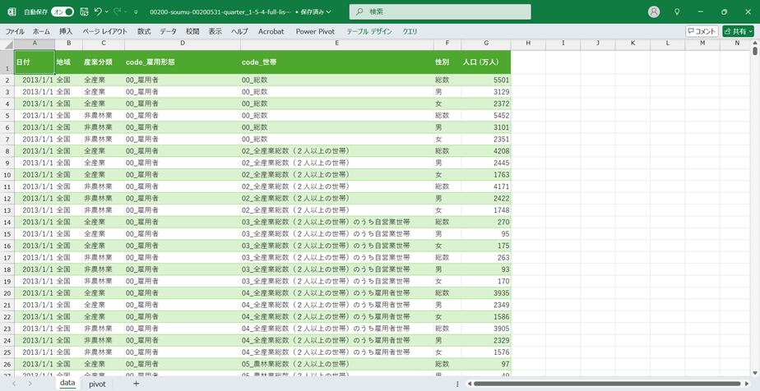Click the 共有 share button

(x=738, y=31)
